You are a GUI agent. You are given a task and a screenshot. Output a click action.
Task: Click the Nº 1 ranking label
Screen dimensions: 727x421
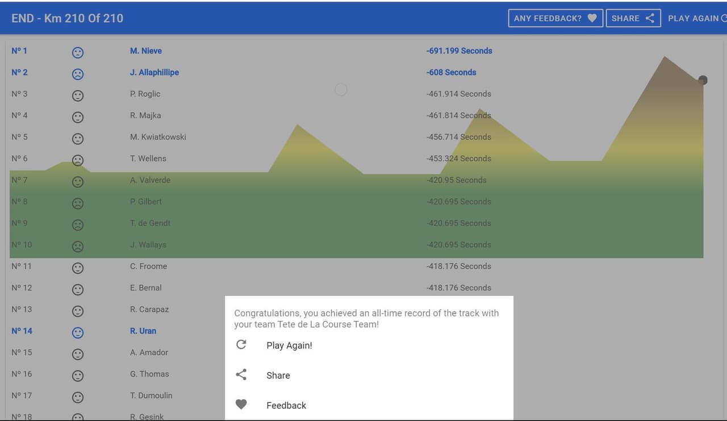pyautogui.click(x=19, y=51)
